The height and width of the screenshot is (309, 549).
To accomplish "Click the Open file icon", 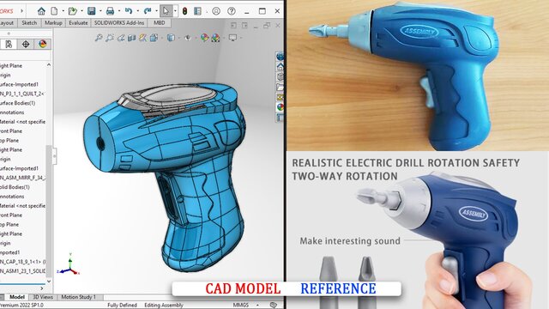I will (72, 11).
